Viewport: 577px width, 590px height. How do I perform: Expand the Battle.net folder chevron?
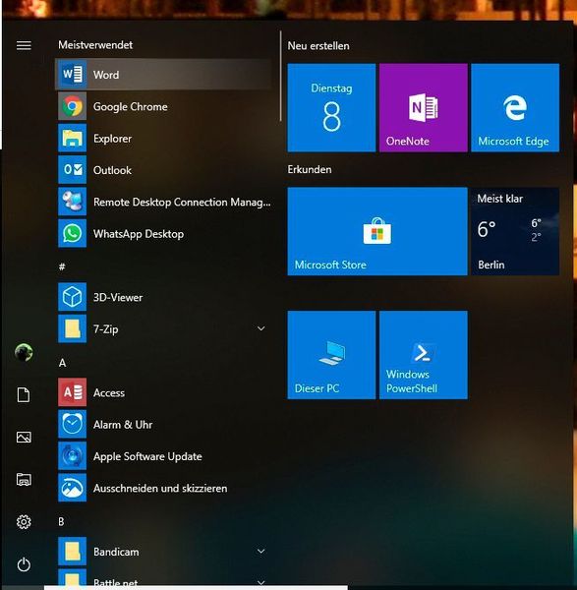click(261, 582)
